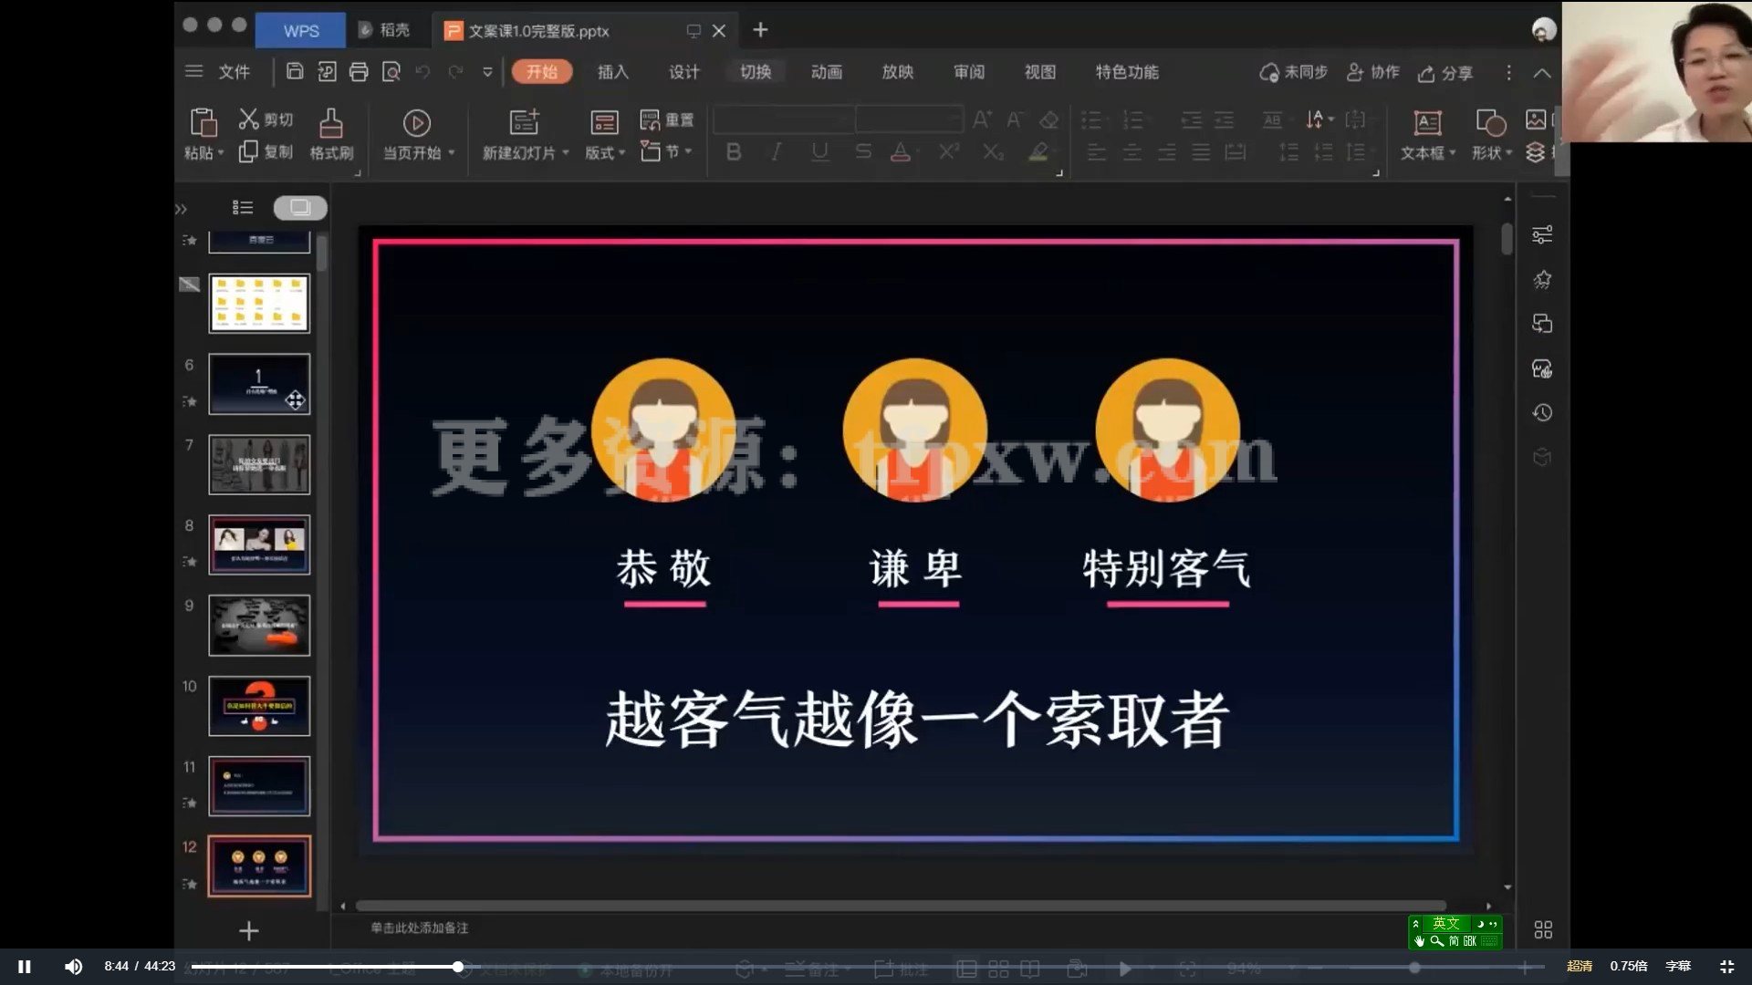This screenshot has width=1752, height=985.
Task: Adjust the video playback progress slider
Action: point(456,967)
